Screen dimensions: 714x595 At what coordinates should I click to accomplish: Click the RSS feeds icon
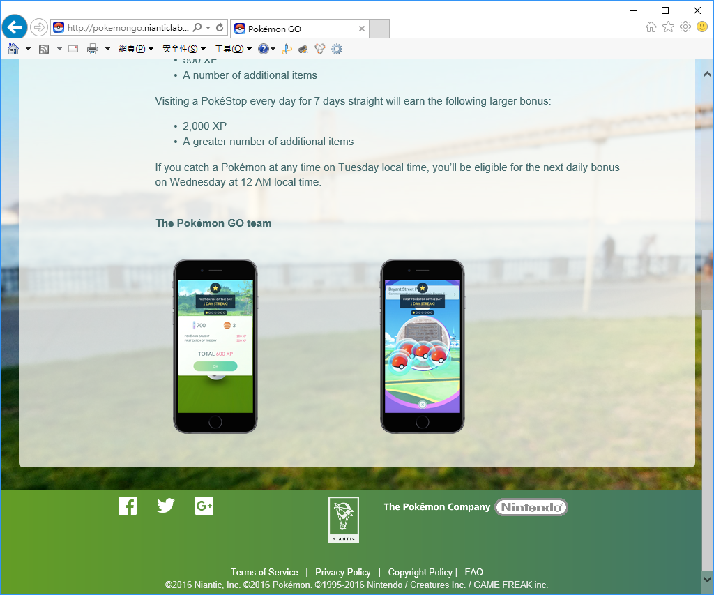44,50
